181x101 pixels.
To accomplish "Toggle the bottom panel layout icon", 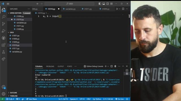I will point(104,4).
